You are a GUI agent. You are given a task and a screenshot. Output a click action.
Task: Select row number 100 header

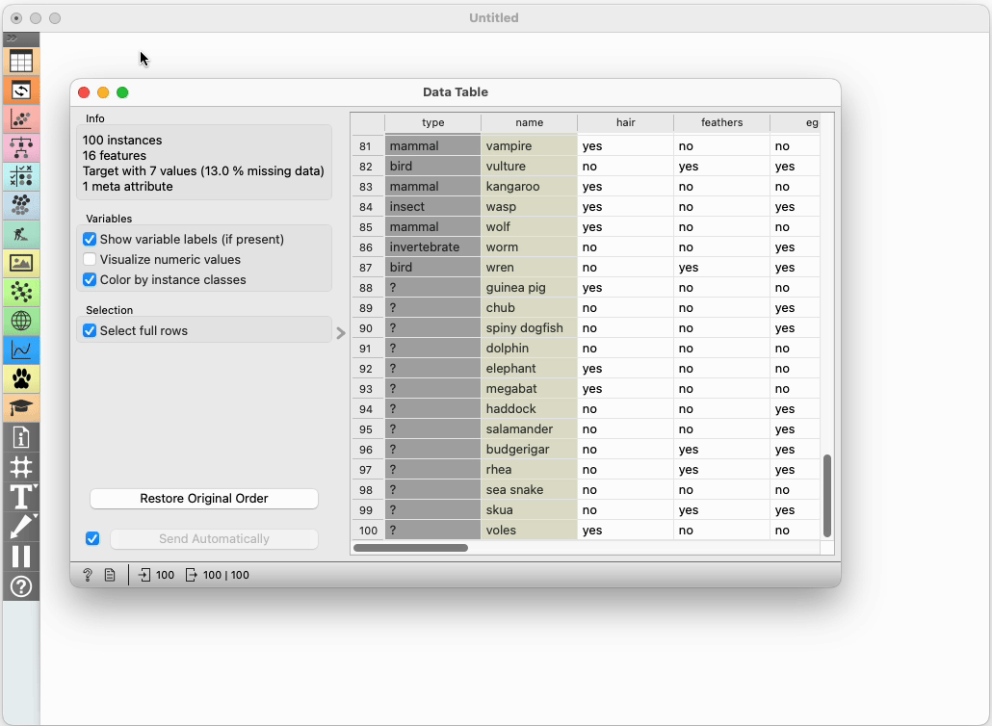[x=367, y=531]
